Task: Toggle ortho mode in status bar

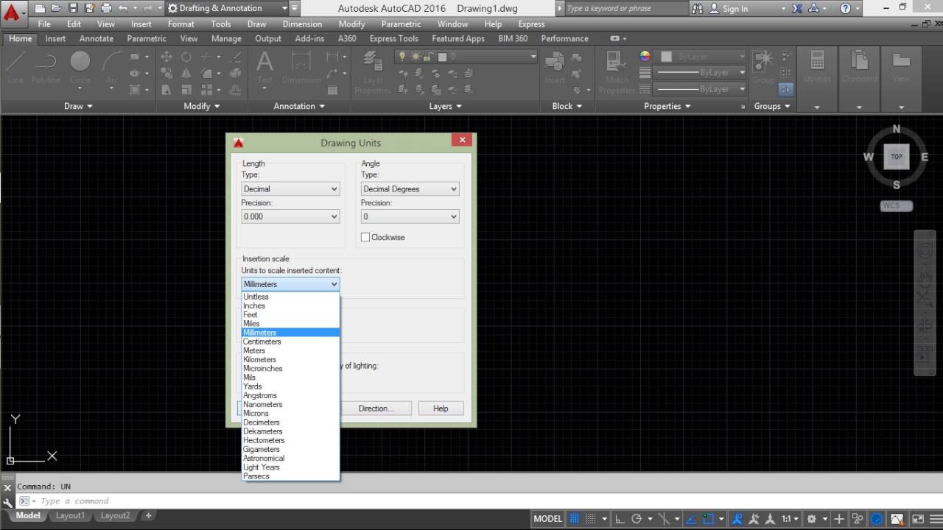Action: [x=620, y=518]
